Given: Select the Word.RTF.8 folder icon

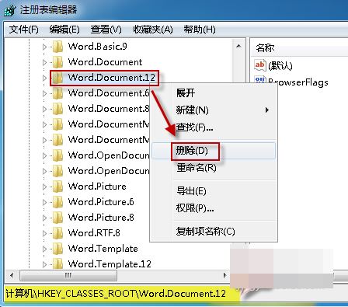Looking at the screenshot, I should click(x=57, y=233).
